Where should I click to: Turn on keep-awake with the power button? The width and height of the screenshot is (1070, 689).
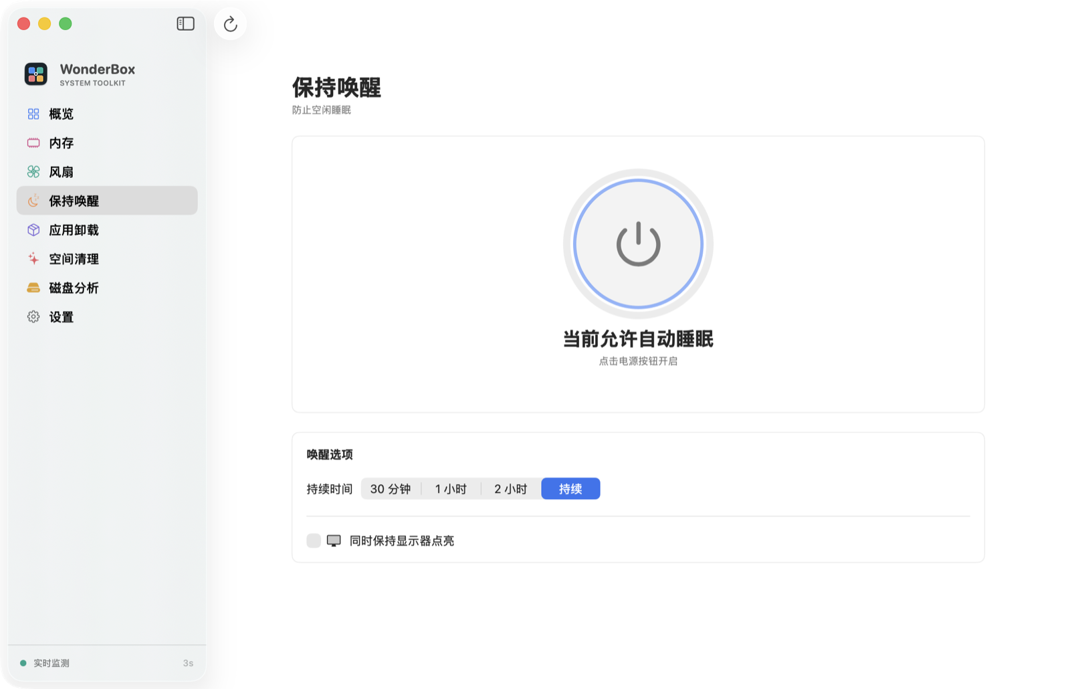click(x=638, y=243)
